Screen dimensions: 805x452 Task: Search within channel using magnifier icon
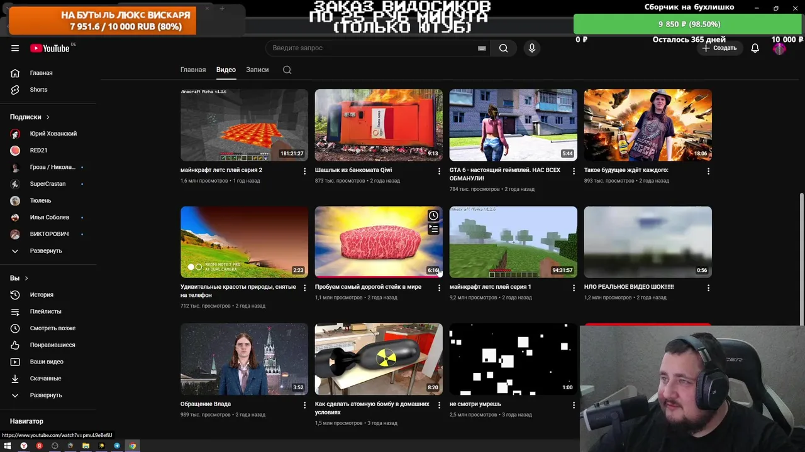pyautogui.click(x=287, y=70)
